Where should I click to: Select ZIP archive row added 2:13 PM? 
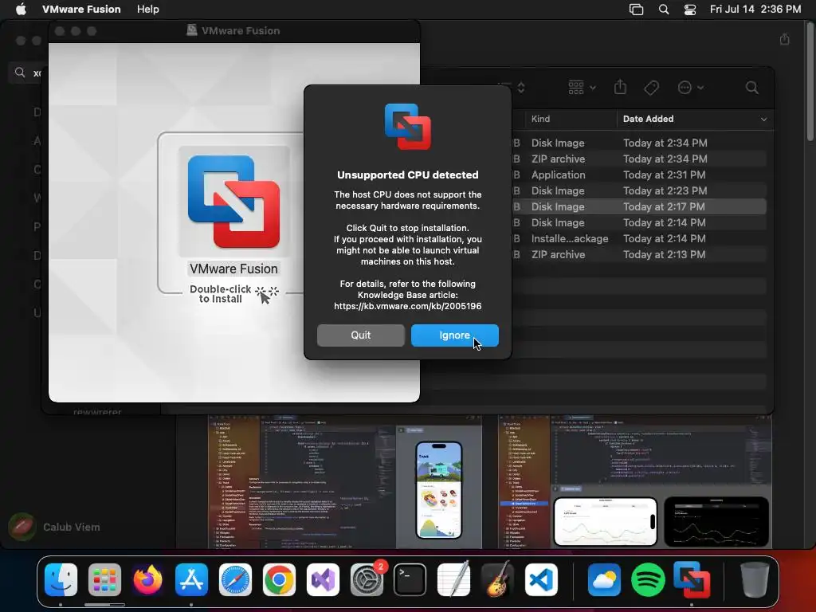[639, 254]
